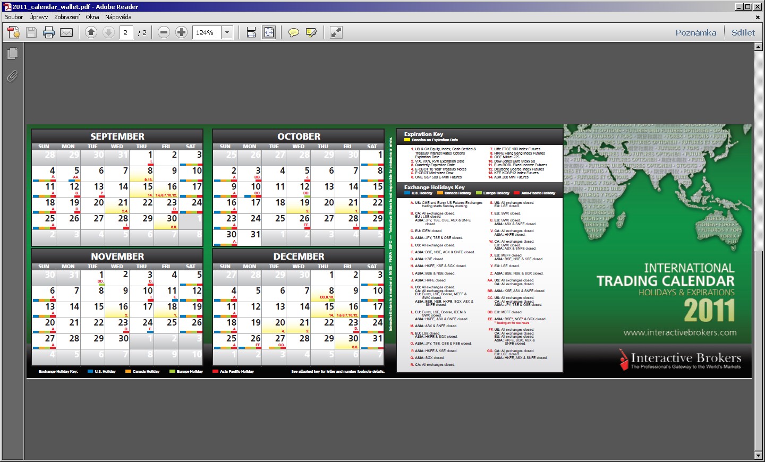Click the 'HOLIDAYS & EXPIRATIONS' subtitle
The width and height of the screenshot is (765, 462).
click(686, 292)
